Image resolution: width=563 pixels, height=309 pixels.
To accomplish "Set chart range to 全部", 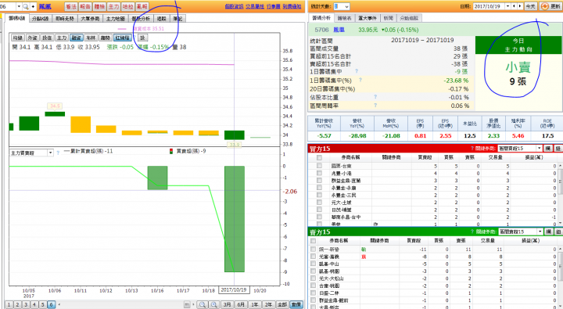I will [x=282, y=304].
